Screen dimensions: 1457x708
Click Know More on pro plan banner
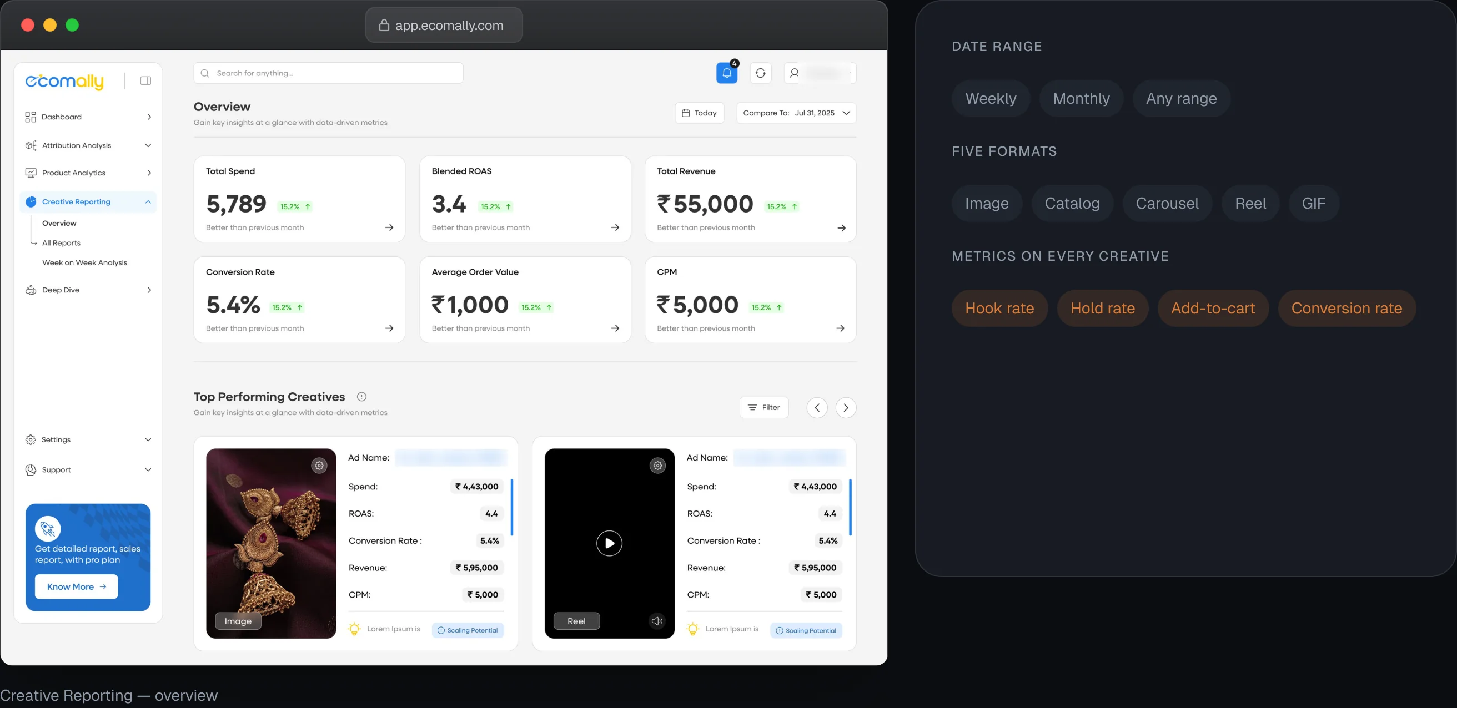point(77,587)
